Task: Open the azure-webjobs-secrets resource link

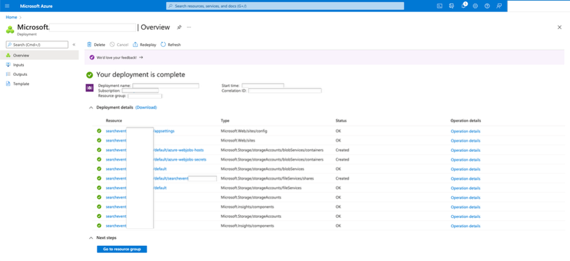Action: click(x=180, y=160)
